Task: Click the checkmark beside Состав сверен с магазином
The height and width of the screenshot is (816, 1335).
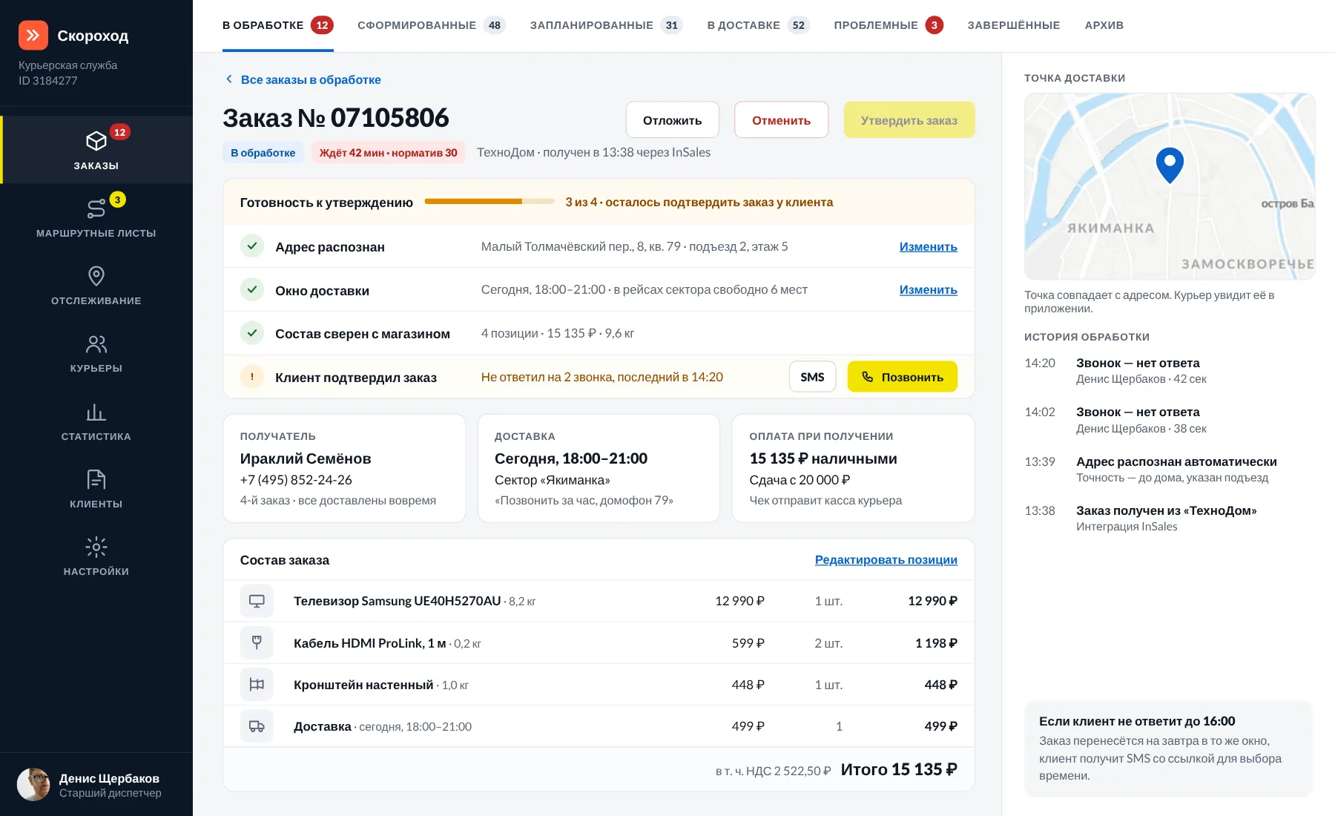Action: [x=252, y=333]
